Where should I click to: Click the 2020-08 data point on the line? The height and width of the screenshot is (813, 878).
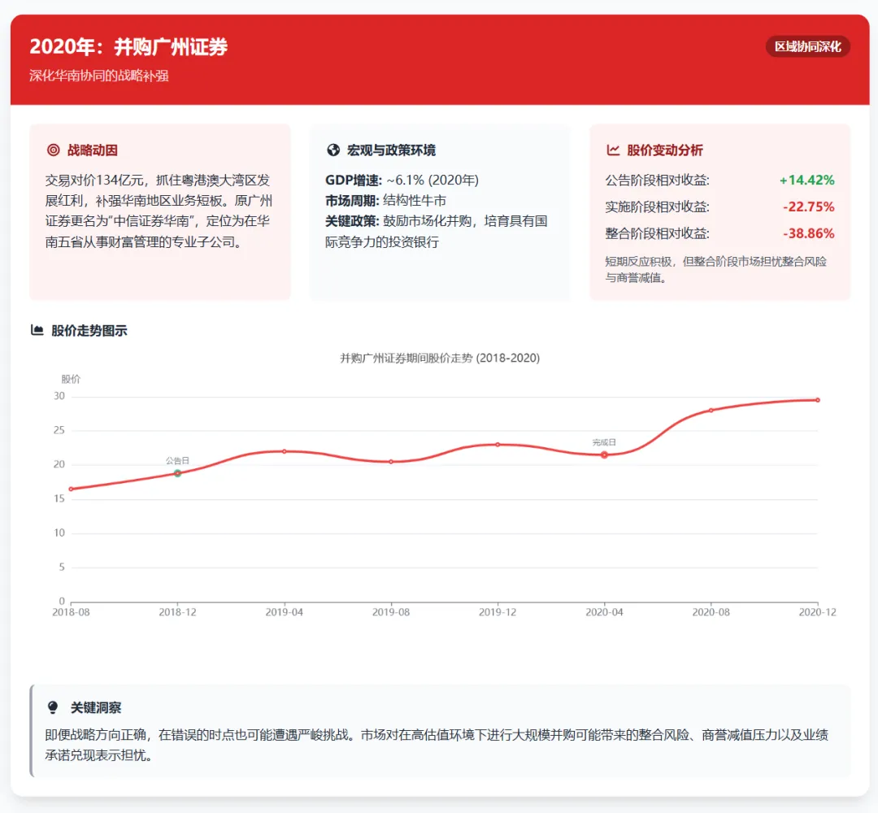click(x=711, y=410)
